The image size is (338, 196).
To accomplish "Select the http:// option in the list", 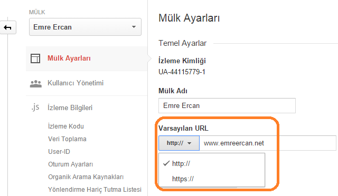I will click(212, 164).
